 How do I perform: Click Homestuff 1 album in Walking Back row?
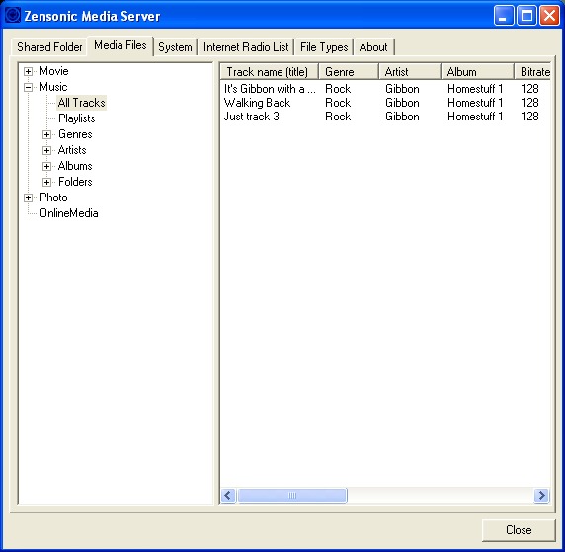475,103
